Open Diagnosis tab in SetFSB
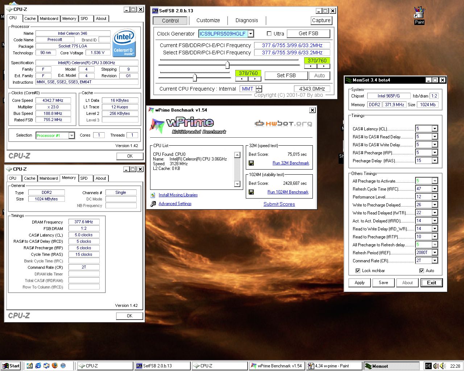Screen dimensions: 464x371 click(x=247, y=21)
